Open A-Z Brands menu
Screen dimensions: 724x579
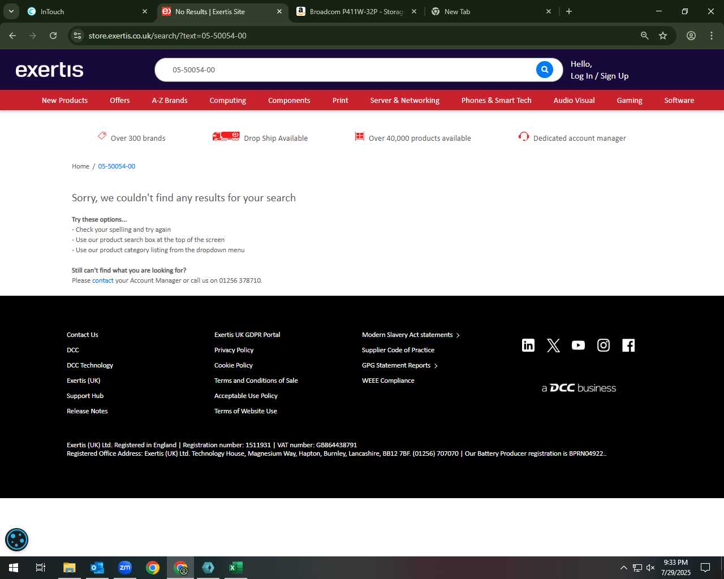170,100
